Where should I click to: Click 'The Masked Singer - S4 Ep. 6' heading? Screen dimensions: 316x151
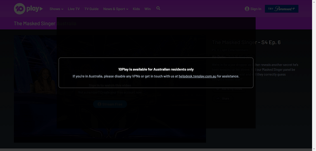(246, 42)
